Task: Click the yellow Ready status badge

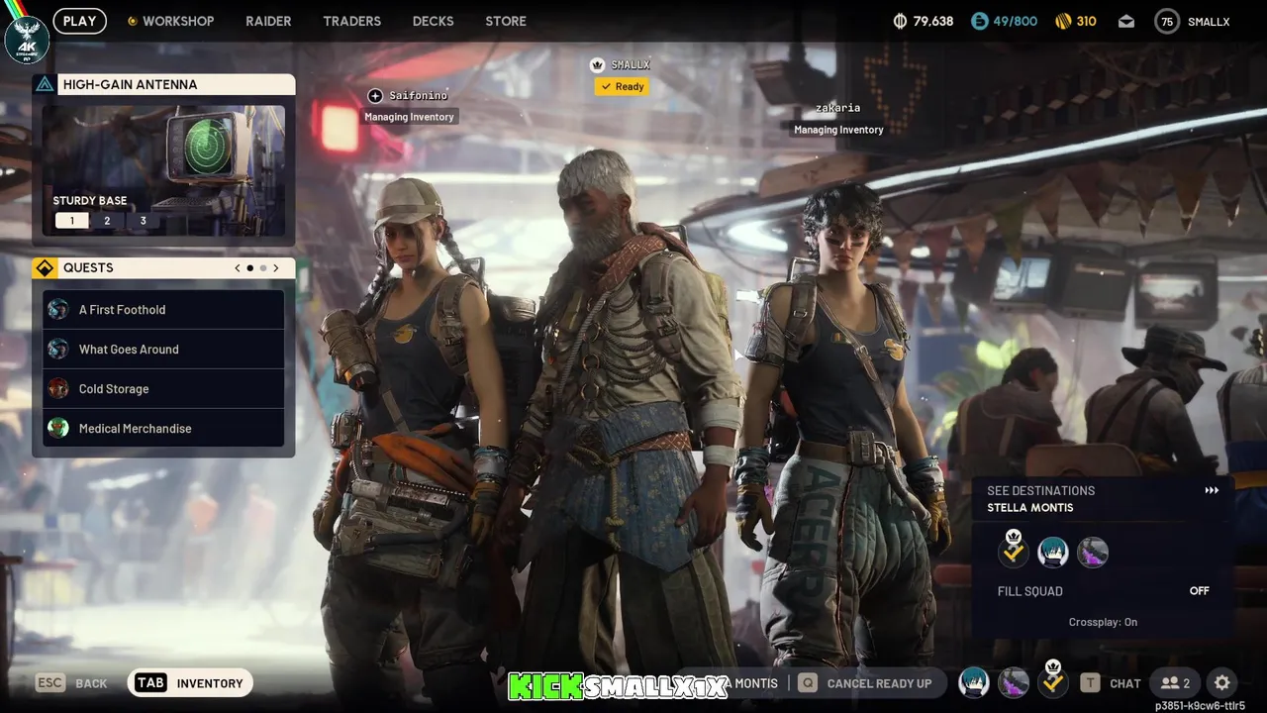Action: (622, 86)
